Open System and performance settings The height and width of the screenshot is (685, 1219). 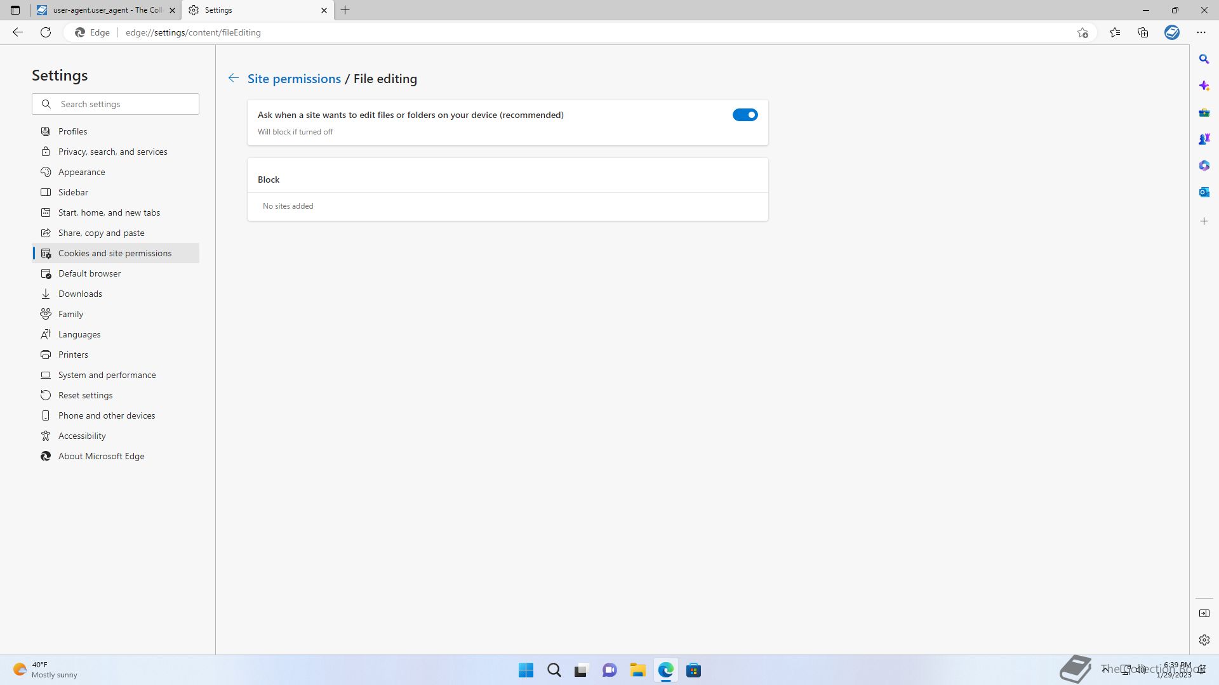pos(116,375)
